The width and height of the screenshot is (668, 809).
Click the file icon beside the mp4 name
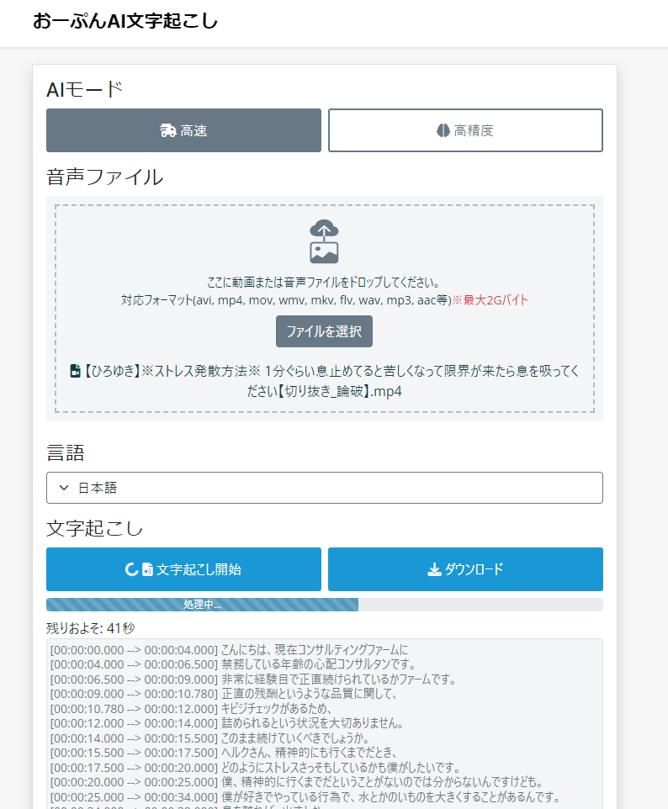click(x=76, y=371)
